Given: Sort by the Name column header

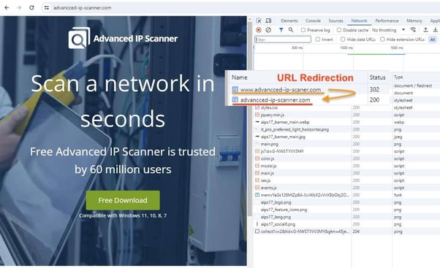Looking at the screenshot, I should [239, 77].
